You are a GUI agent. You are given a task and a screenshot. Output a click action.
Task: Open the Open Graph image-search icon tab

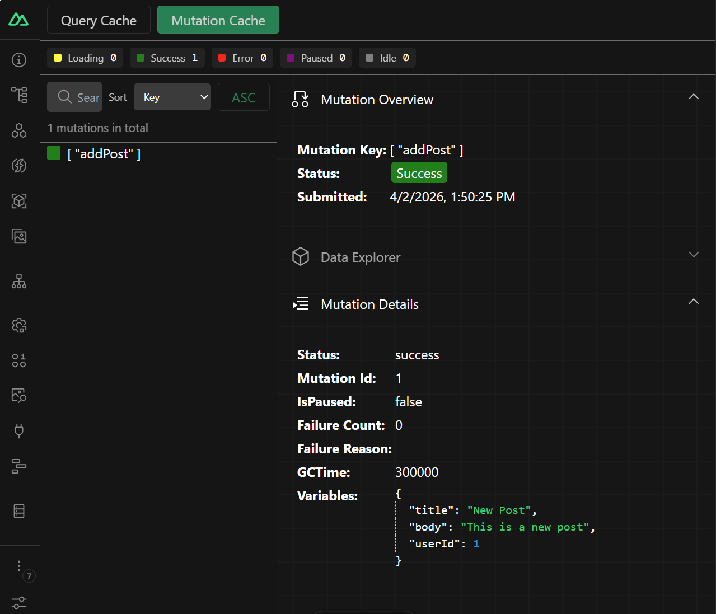coord(19,396)
